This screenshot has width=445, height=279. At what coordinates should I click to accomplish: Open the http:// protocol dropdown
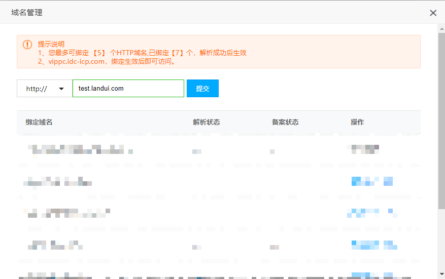point(44,89)
